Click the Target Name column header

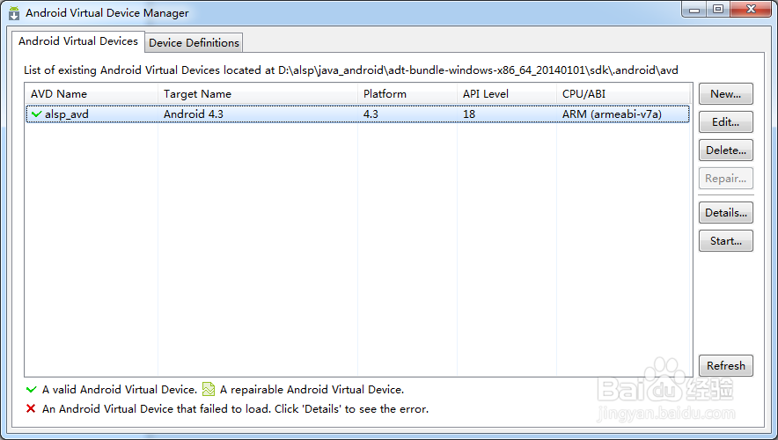tap(258, 94)
